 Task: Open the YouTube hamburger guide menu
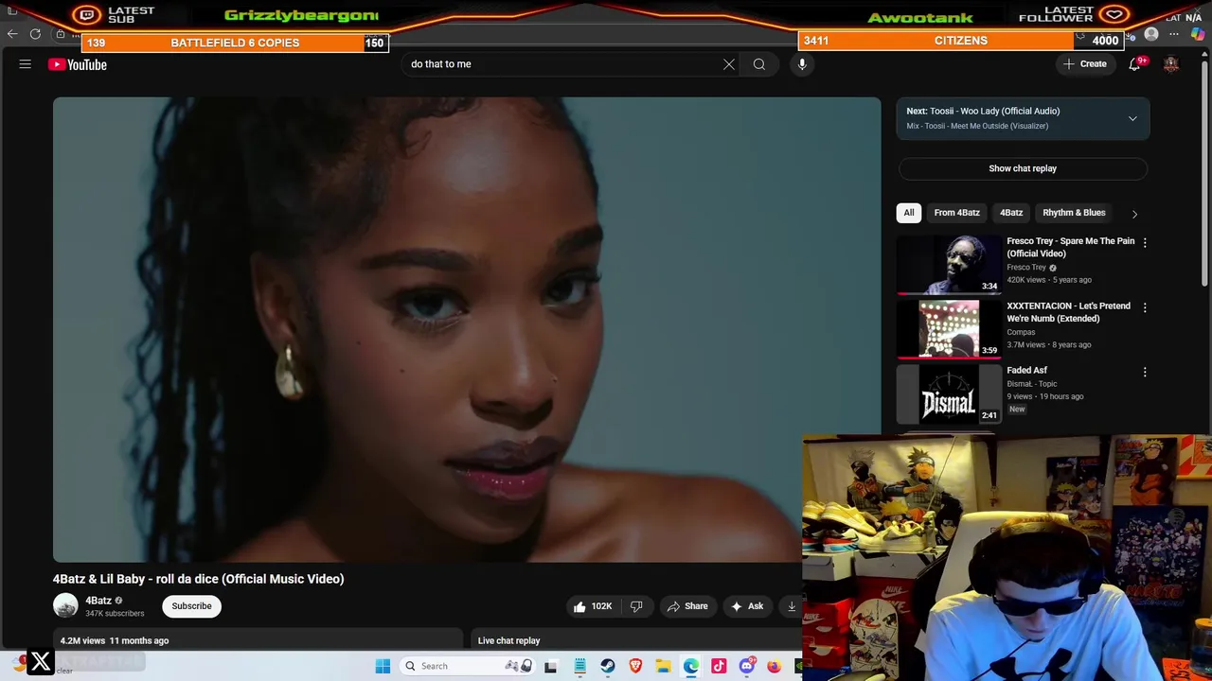pos(26,64)
